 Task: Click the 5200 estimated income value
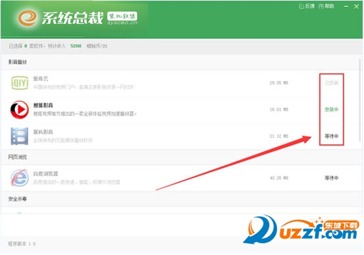click(x=76, y=46)
